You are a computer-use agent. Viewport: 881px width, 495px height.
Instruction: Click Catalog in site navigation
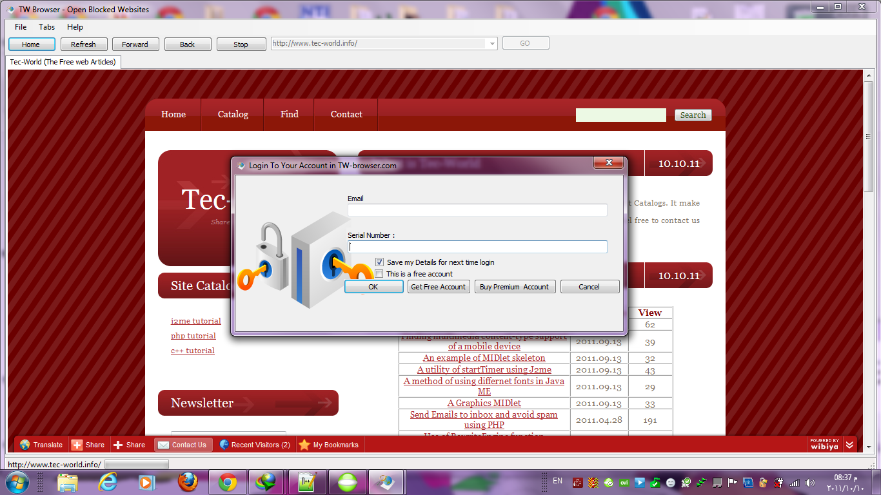pyautogui.click(x=233, y=114)
